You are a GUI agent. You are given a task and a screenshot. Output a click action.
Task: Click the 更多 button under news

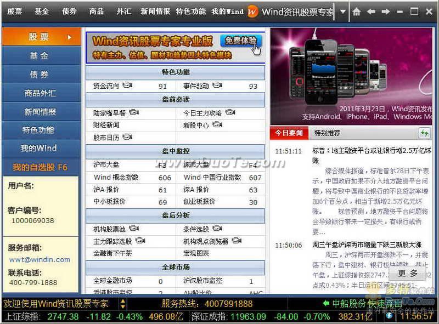[x=408, y=273]
